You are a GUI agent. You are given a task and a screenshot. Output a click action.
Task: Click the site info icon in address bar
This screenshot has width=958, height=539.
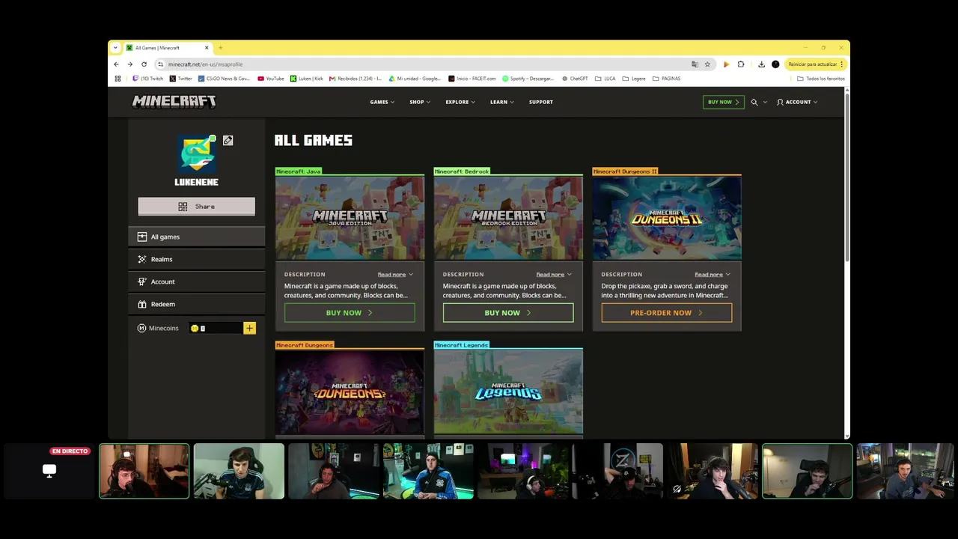(160, 64)
